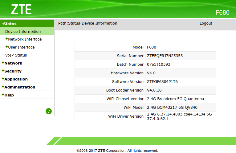Select the serial number ZTEEQERJ7N25353
Image resolution: width=236 pixels, height=153 pixels.
165,56
